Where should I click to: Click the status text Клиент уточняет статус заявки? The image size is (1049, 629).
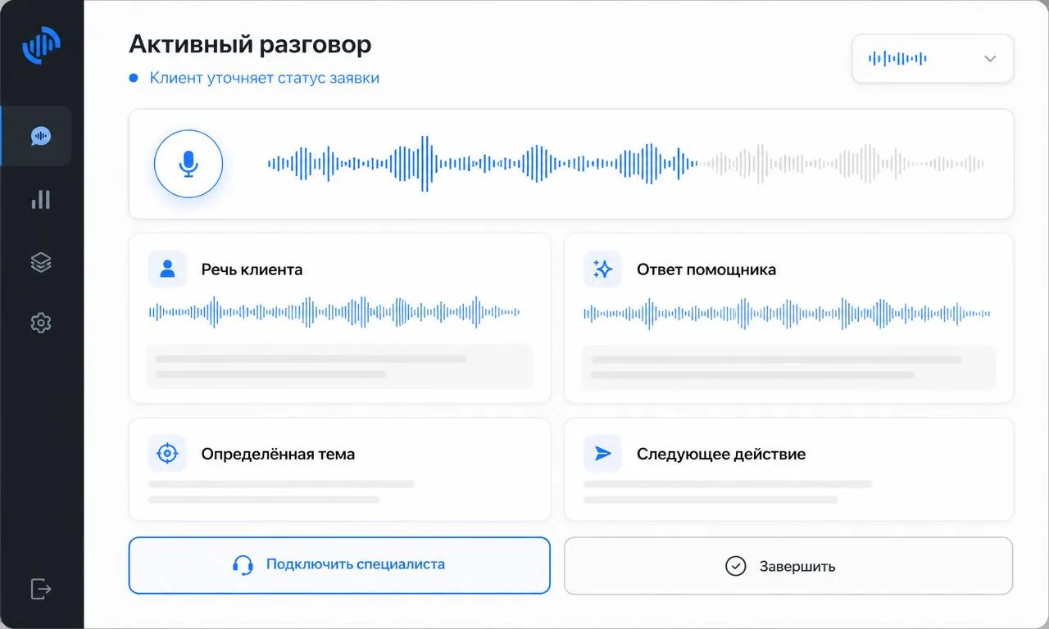(265, 79)
